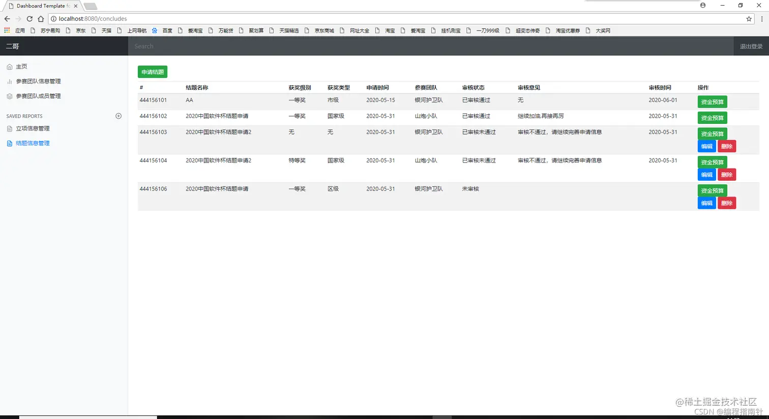Open the 百度 bookmark
This screenshot has width=769, height=419.
162,30
